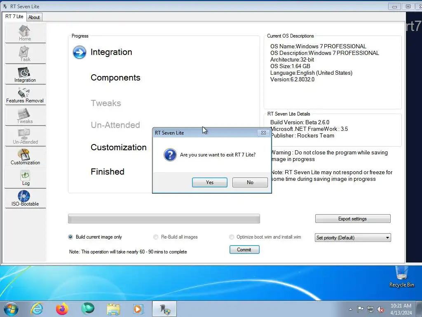422x317 pixels.
Task: Click the Un-Attended progress step text
Action: (115, 125)
